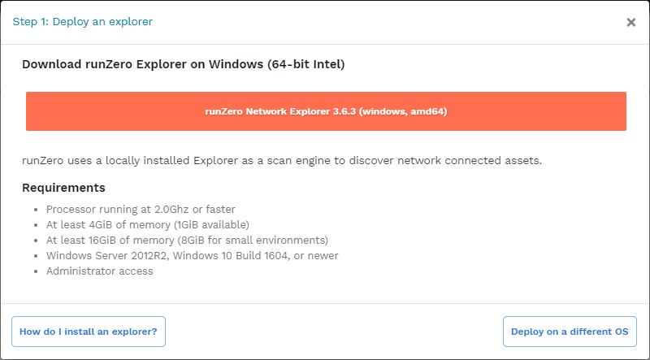Click the locally installed Explorer description paragraph

coord(282,160)
